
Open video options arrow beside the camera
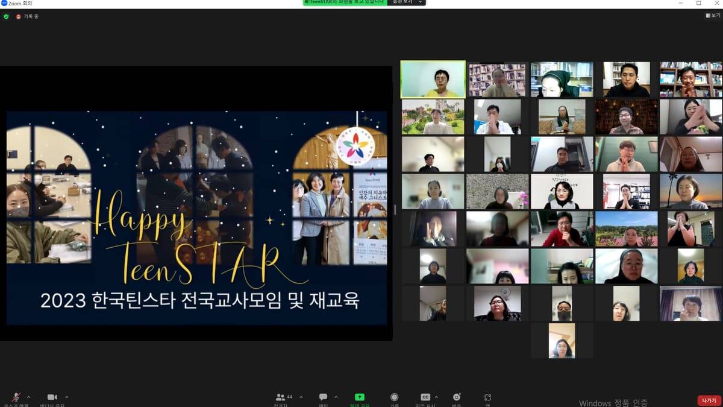(66, 397)
